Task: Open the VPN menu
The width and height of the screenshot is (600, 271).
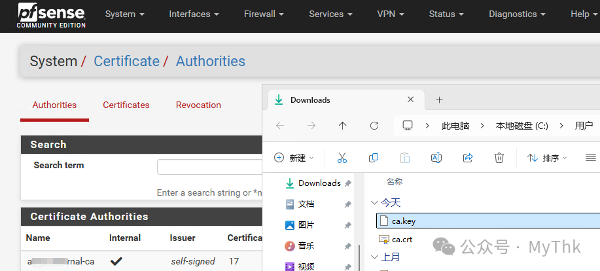Action: pos(391,14)
